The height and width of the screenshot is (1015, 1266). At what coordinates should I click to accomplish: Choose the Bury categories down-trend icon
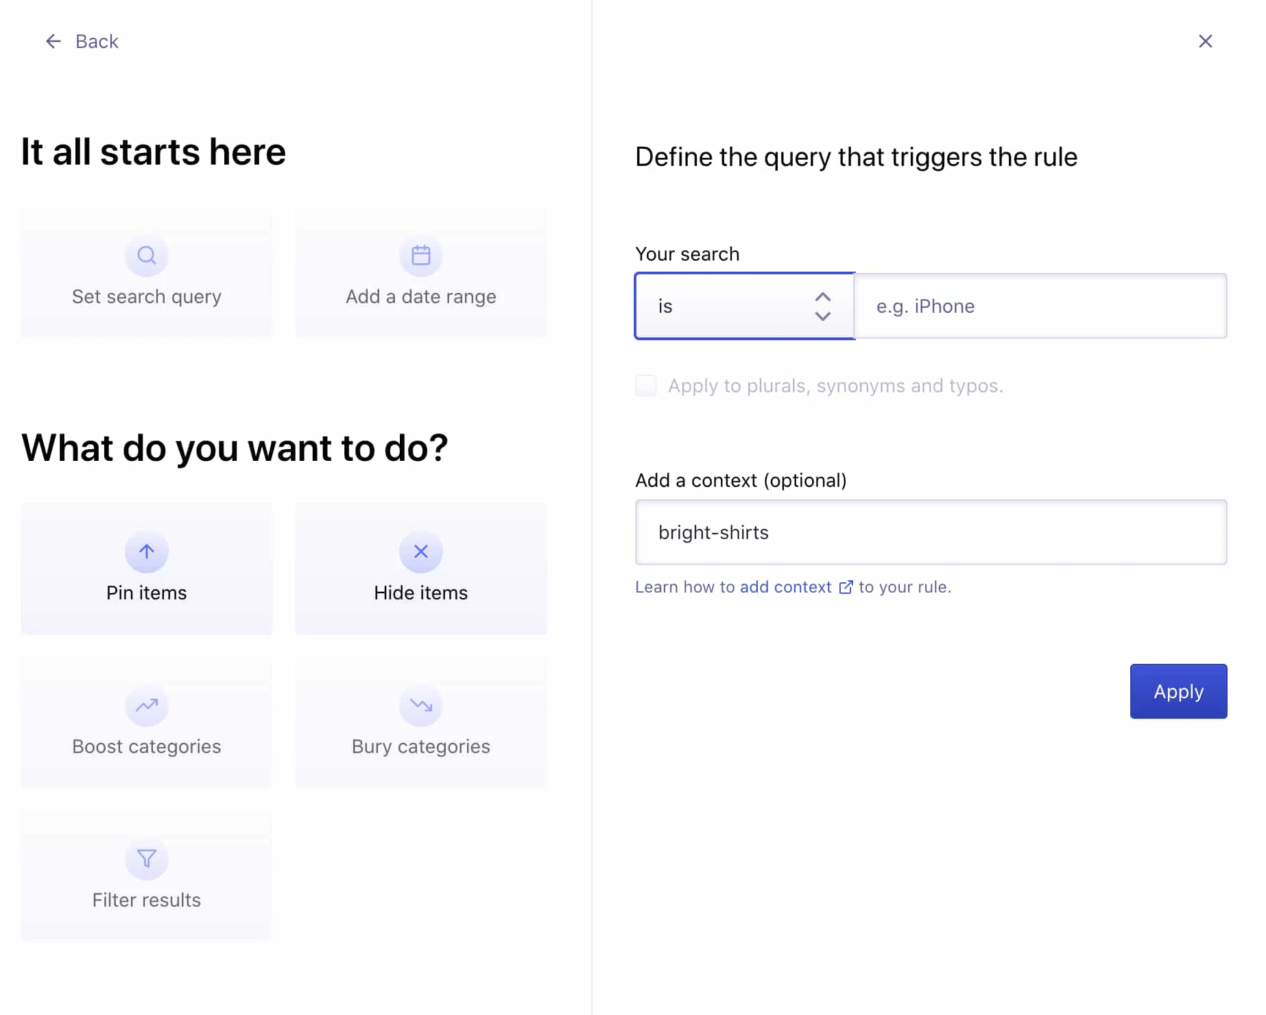[x=420, y=705]
